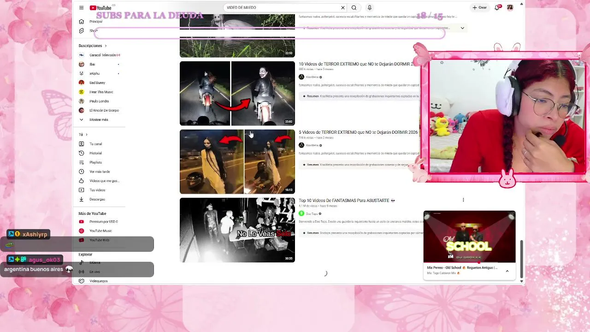Play the 10 Videos de TERROR EXTREMO thumbnail
590x332 pixels.
(237, 94)
